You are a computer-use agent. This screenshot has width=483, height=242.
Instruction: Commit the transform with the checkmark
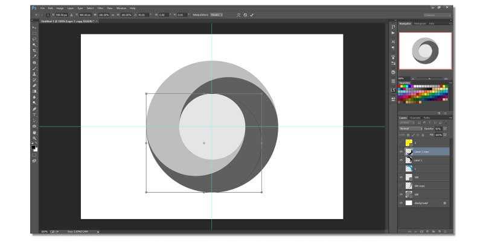pyautogui.click(x=252, y=14)
